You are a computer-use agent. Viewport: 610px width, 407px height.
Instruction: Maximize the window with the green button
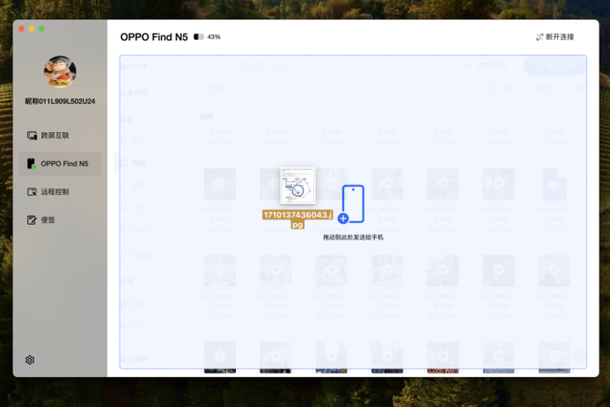tap(42, 29)
